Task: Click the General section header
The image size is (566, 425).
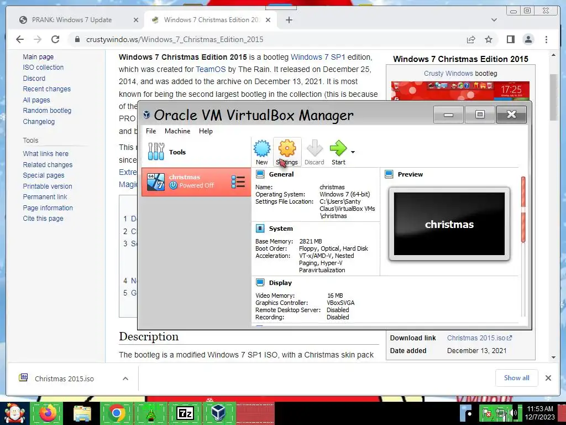Action: 281,174
